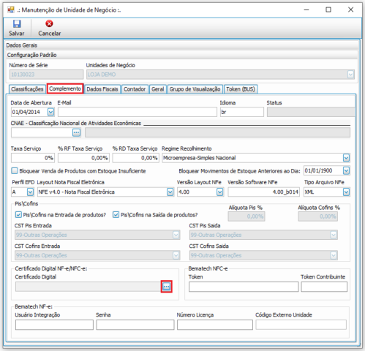This screenshot has width=365, height=351.
Task: Expand the Versão Layout NFe dropdown
Action: (219, 192)
